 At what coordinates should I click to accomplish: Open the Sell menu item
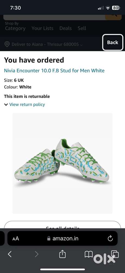tap(82, 28)
